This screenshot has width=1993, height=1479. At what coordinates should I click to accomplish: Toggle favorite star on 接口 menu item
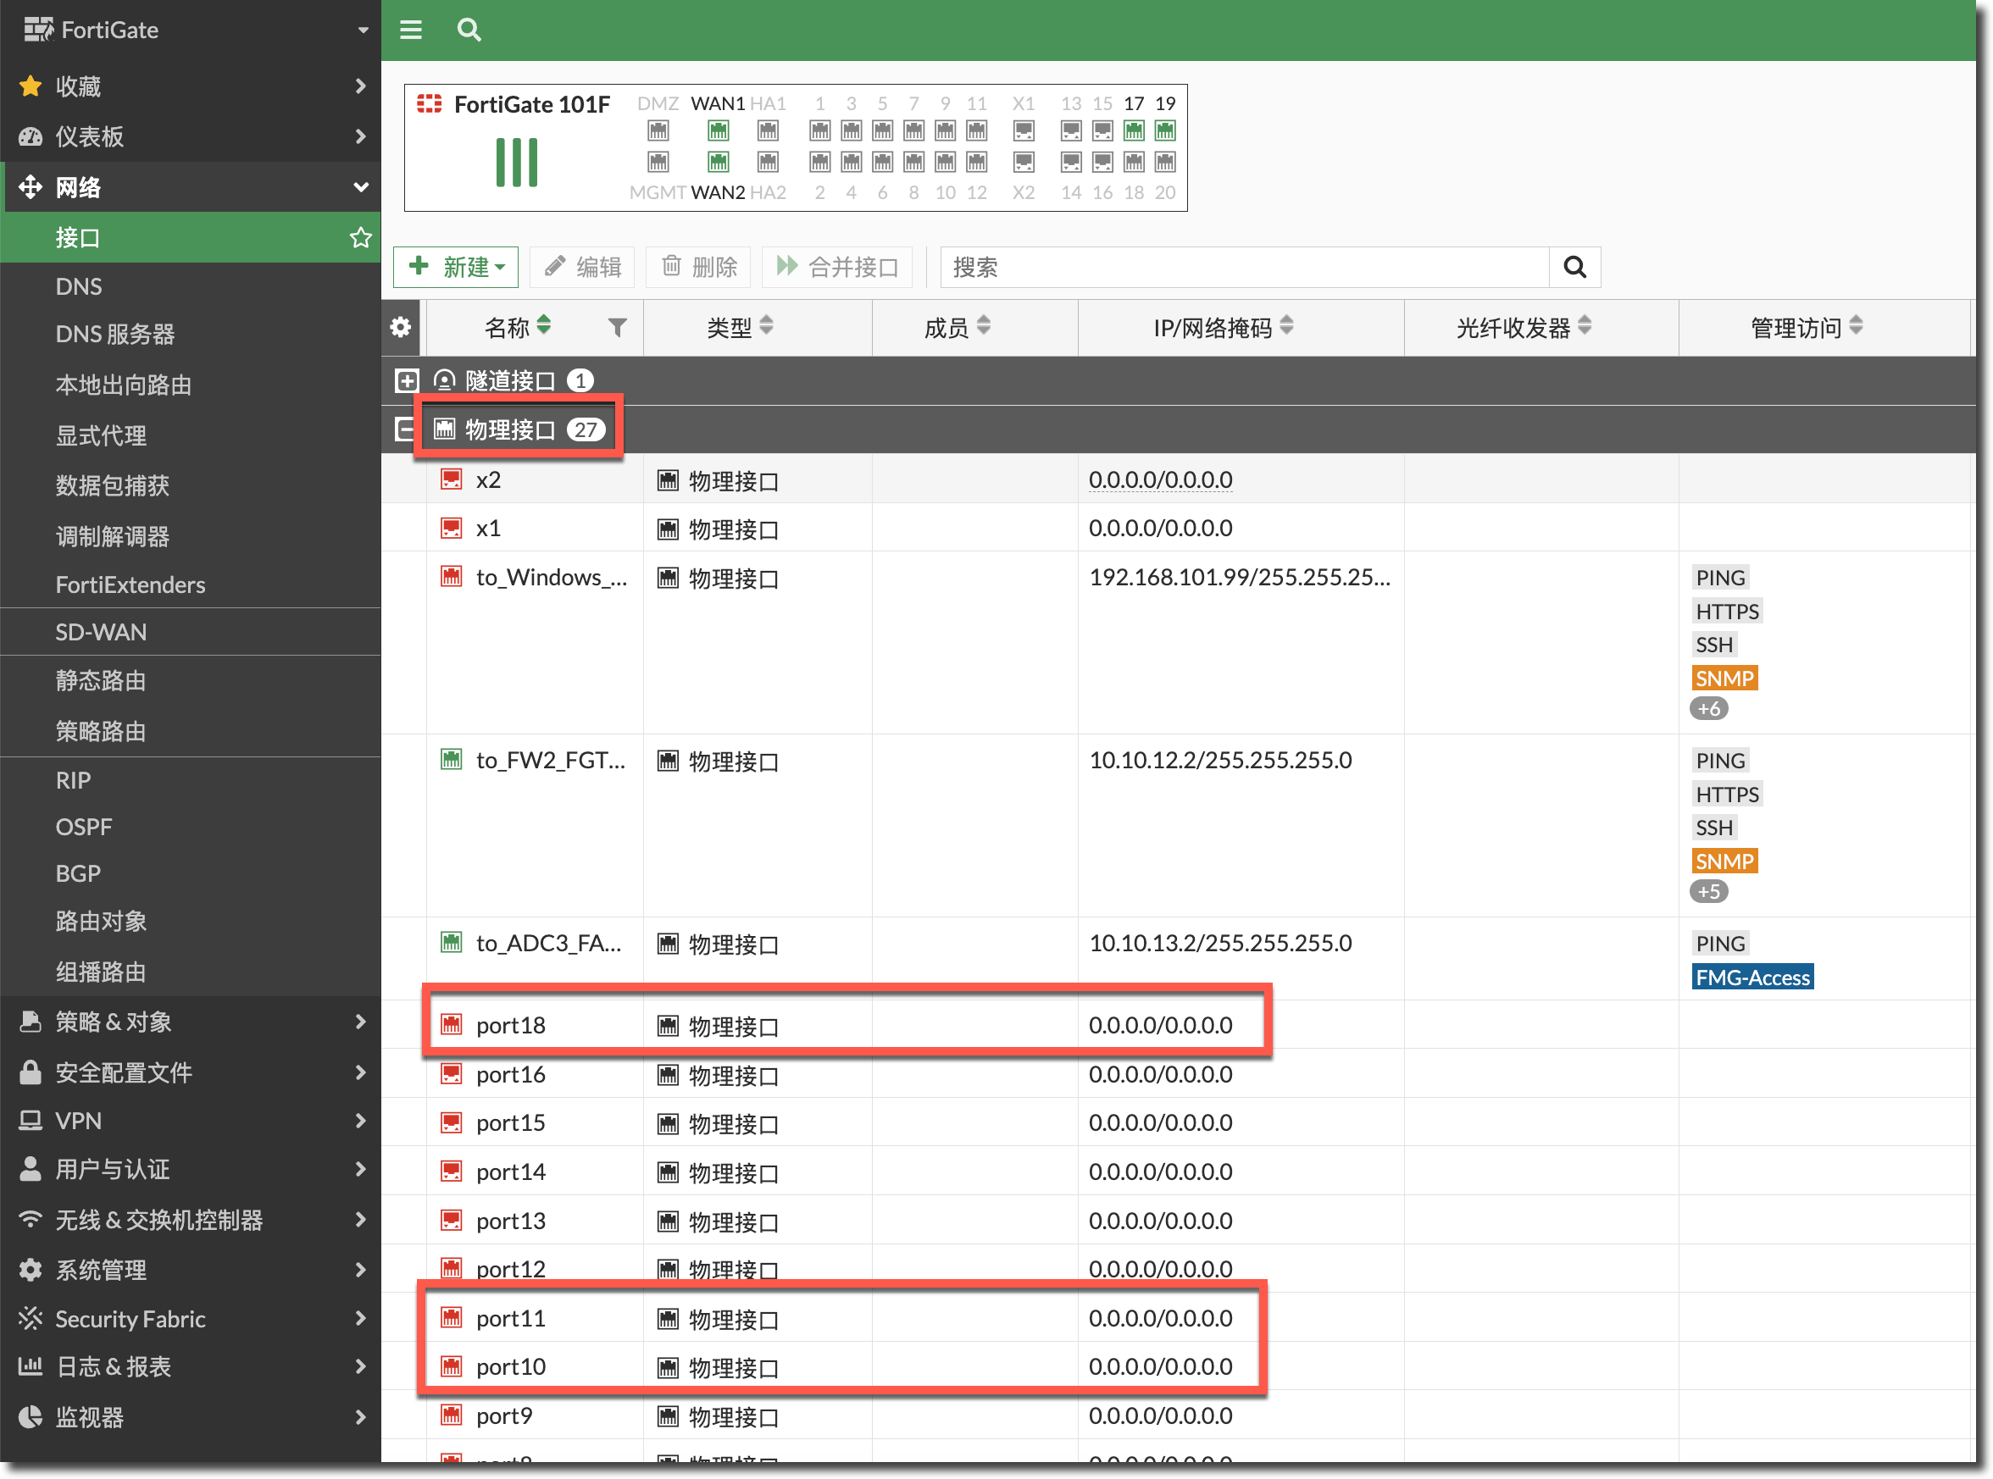(360, 237)
